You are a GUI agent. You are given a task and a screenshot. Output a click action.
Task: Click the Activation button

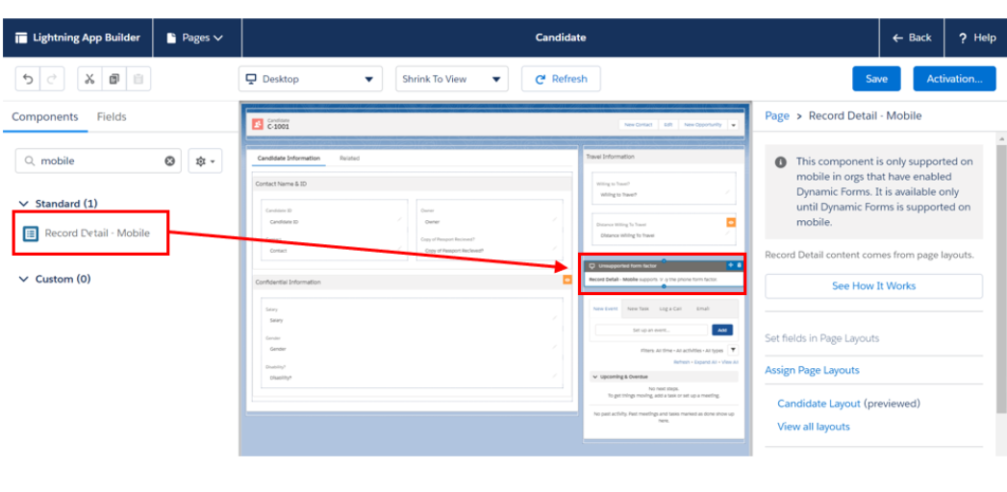click(954, 79)
